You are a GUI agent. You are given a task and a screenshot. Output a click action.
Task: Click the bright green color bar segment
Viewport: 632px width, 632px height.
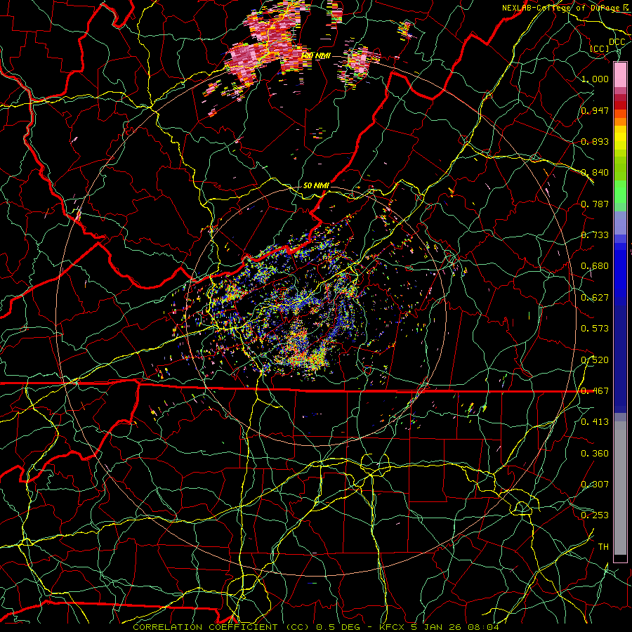(620, 192)
